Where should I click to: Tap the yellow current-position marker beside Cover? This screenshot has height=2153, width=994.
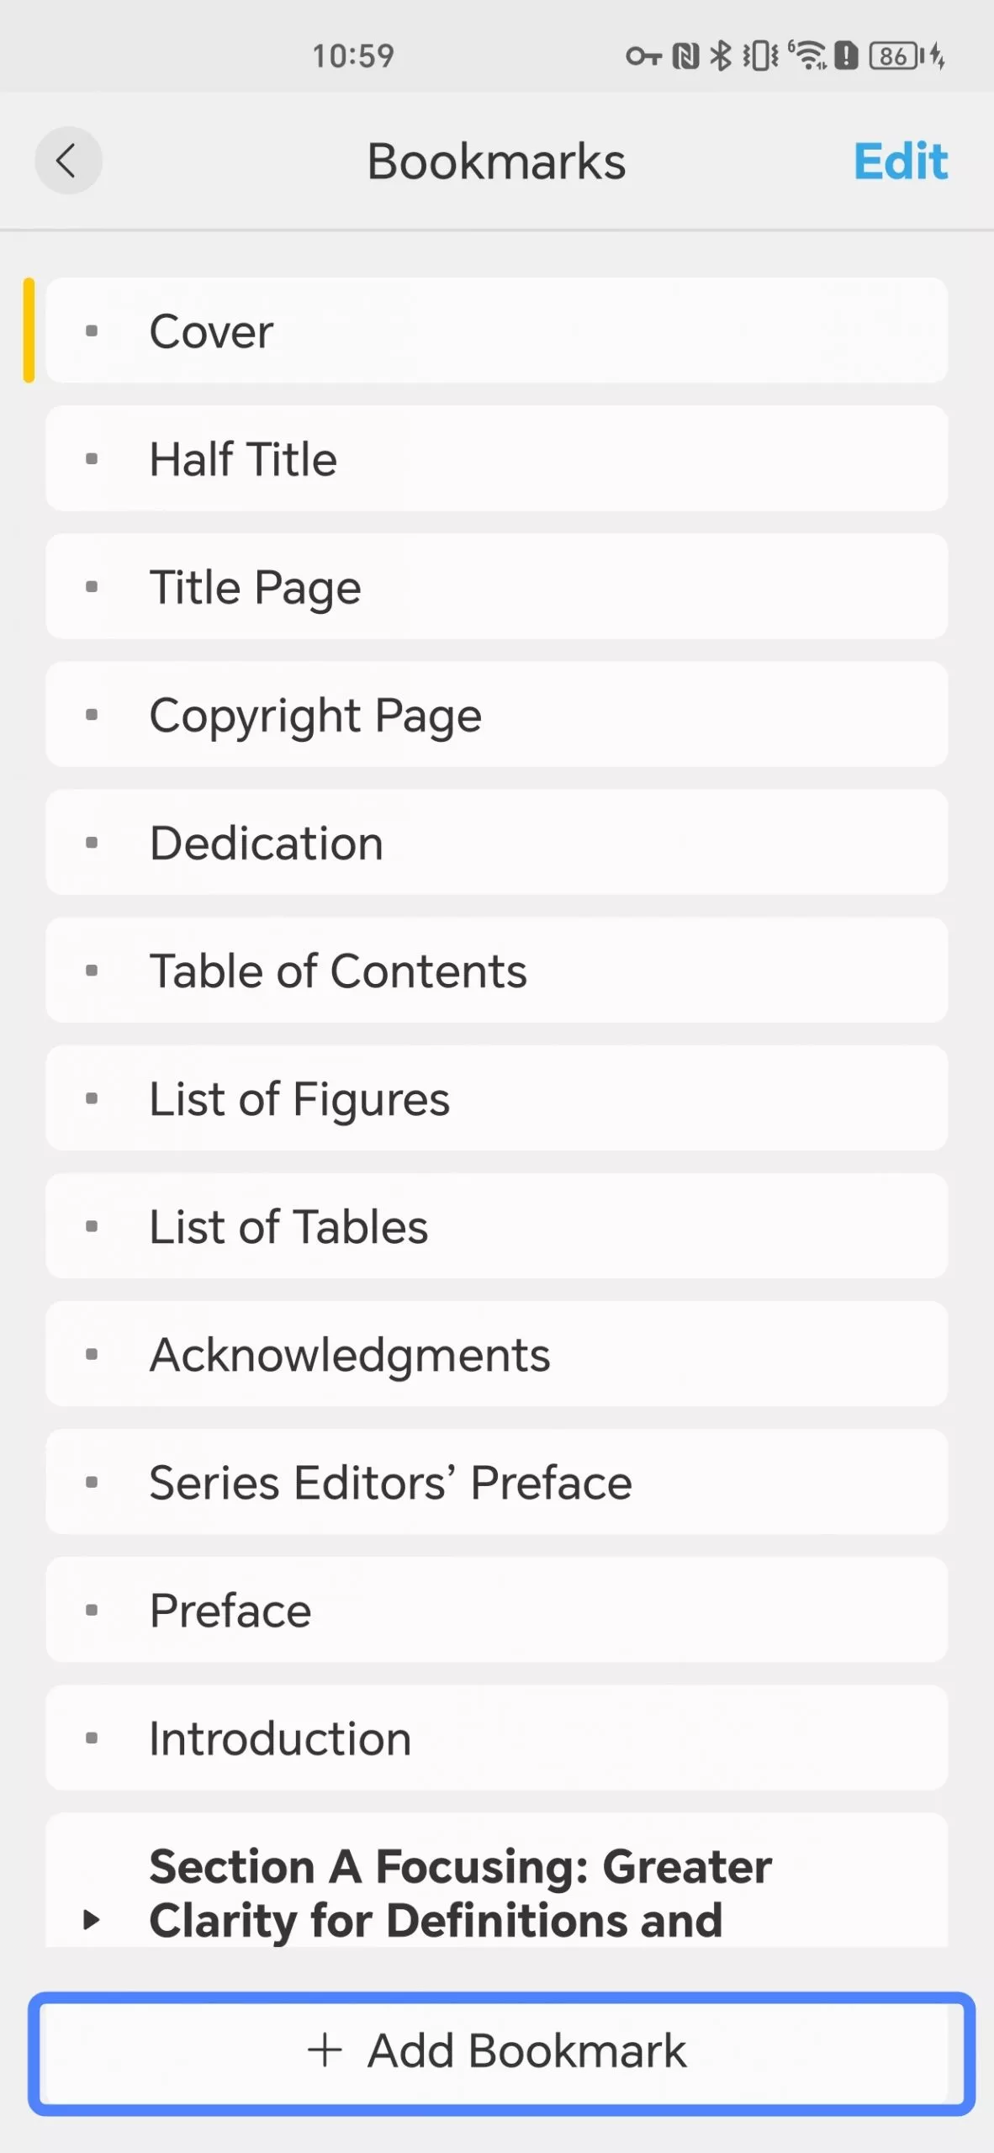29,331
